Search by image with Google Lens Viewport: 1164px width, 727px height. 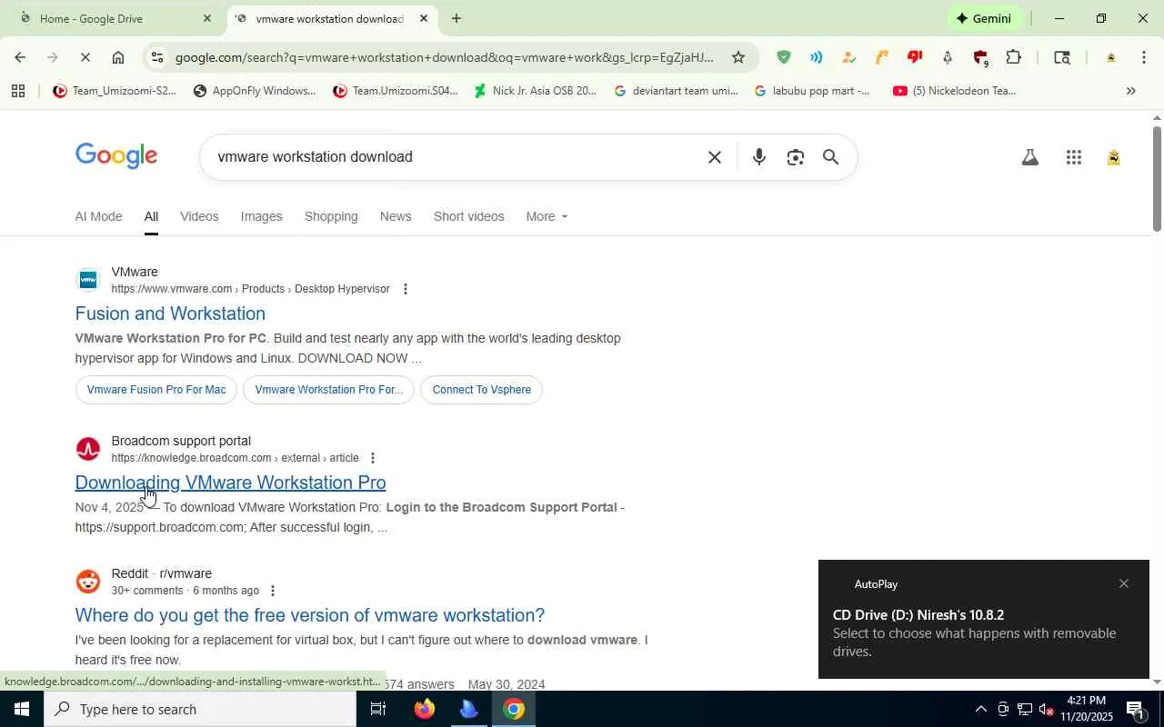[x=796, y=157]
